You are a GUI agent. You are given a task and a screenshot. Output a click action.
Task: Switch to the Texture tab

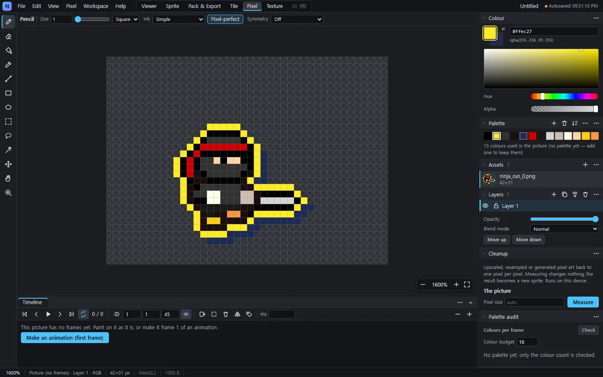click(x=275, y=6)
